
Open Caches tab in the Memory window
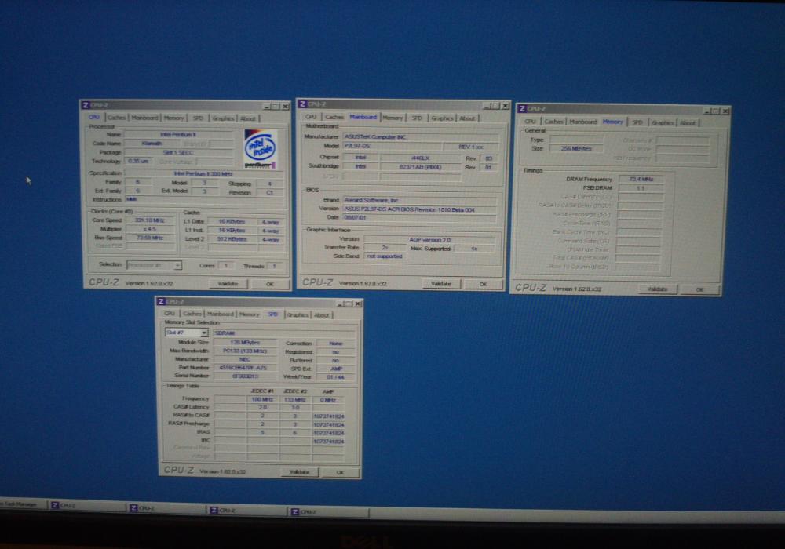point(553,121)
